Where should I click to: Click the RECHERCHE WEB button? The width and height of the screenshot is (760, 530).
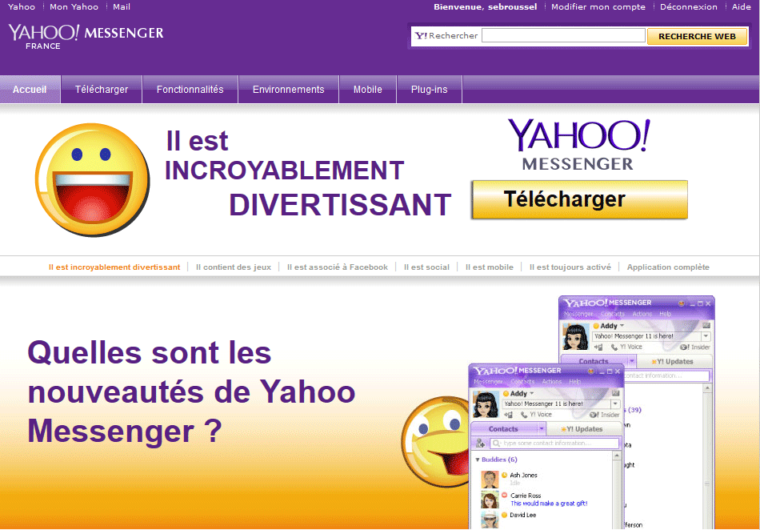pos(697,36)
